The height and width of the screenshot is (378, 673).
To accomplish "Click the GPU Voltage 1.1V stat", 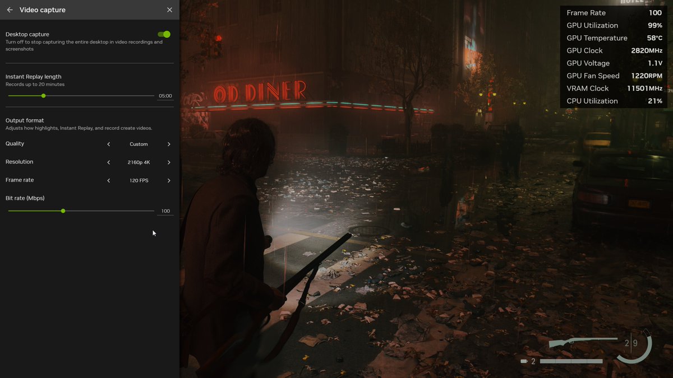I will [614, 63].
